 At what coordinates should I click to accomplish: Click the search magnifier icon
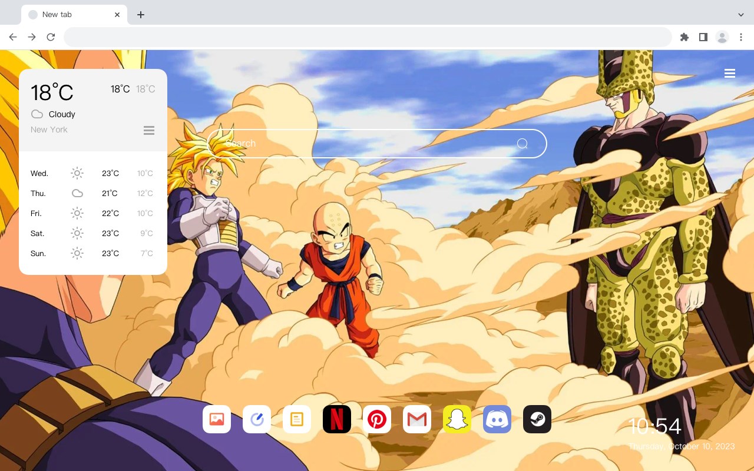click(x=522, y=144)
